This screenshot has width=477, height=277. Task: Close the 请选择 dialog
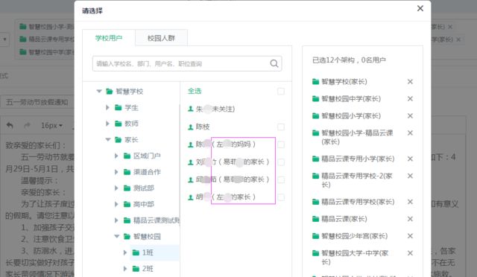pyautogui.click(x=420, y=8)
